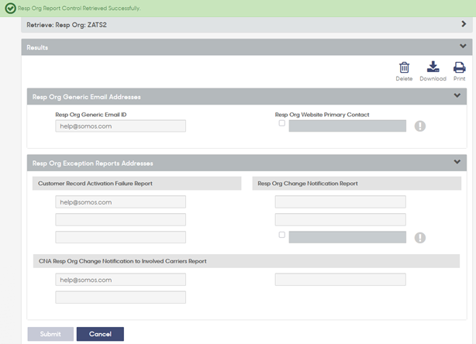Collapse Resp Org Exception Reports Addresses section
This screenshot has height=344, width=476.
457,162
